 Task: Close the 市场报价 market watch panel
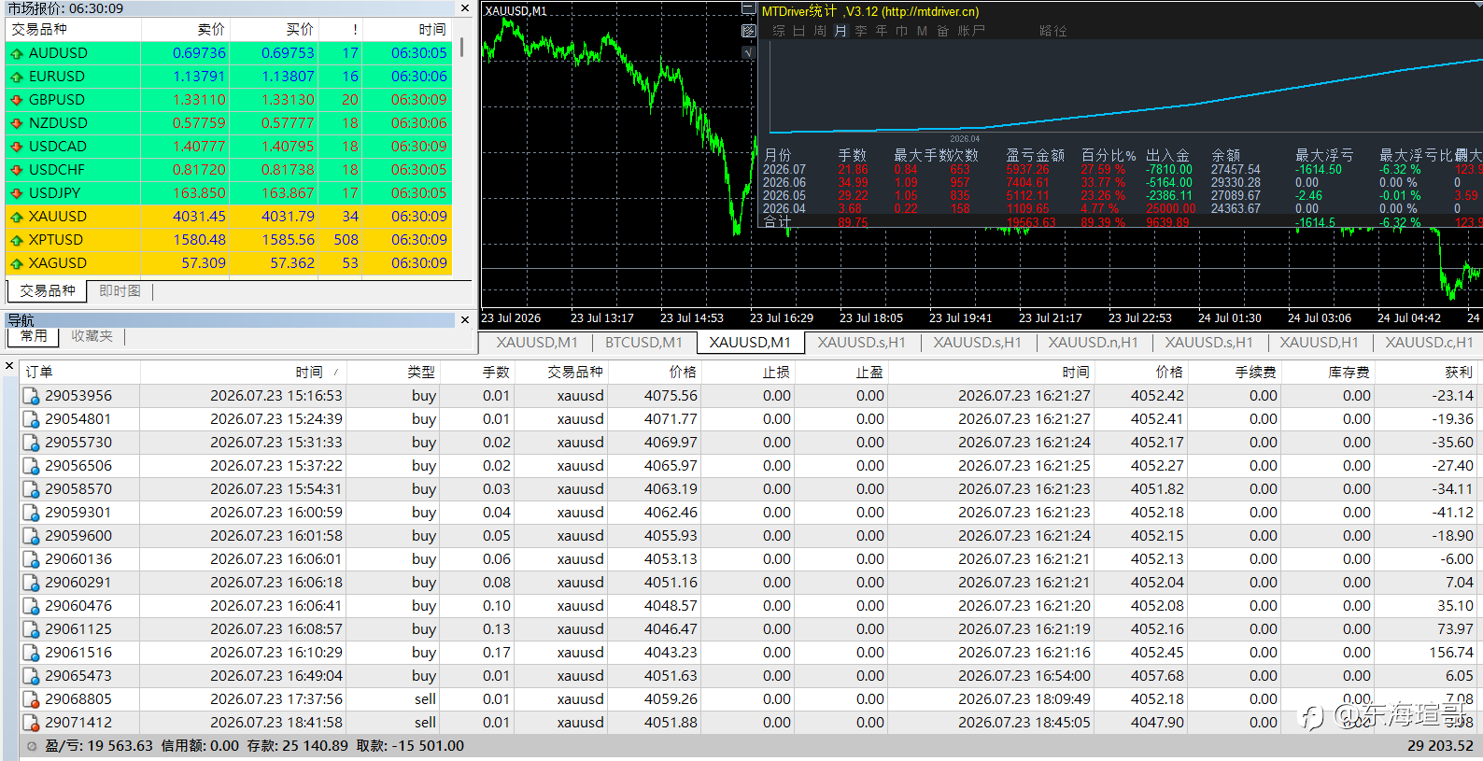tap(465, 8)
